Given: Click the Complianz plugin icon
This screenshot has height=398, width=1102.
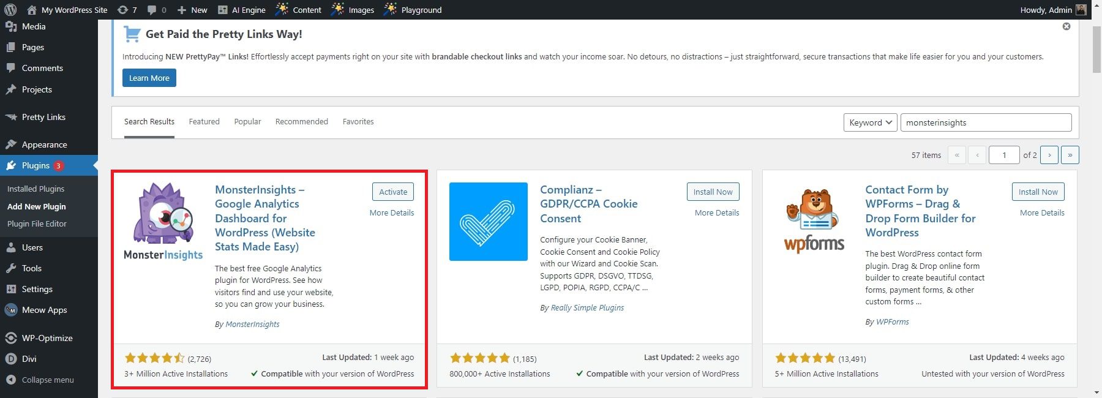Looking at the screenshot, I should (x=488, y=222).
